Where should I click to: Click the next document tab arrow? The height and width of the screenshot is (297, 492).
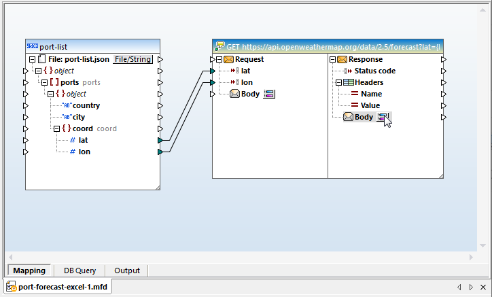[x=471, y=287]
